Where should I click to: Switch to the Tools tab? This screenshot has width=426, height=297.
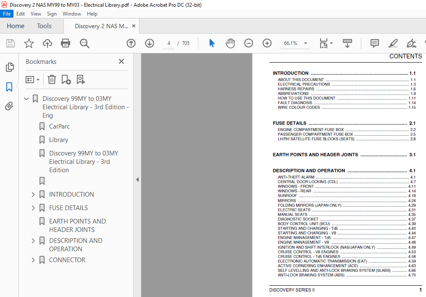pyautogui.click(x=44, y=26)
